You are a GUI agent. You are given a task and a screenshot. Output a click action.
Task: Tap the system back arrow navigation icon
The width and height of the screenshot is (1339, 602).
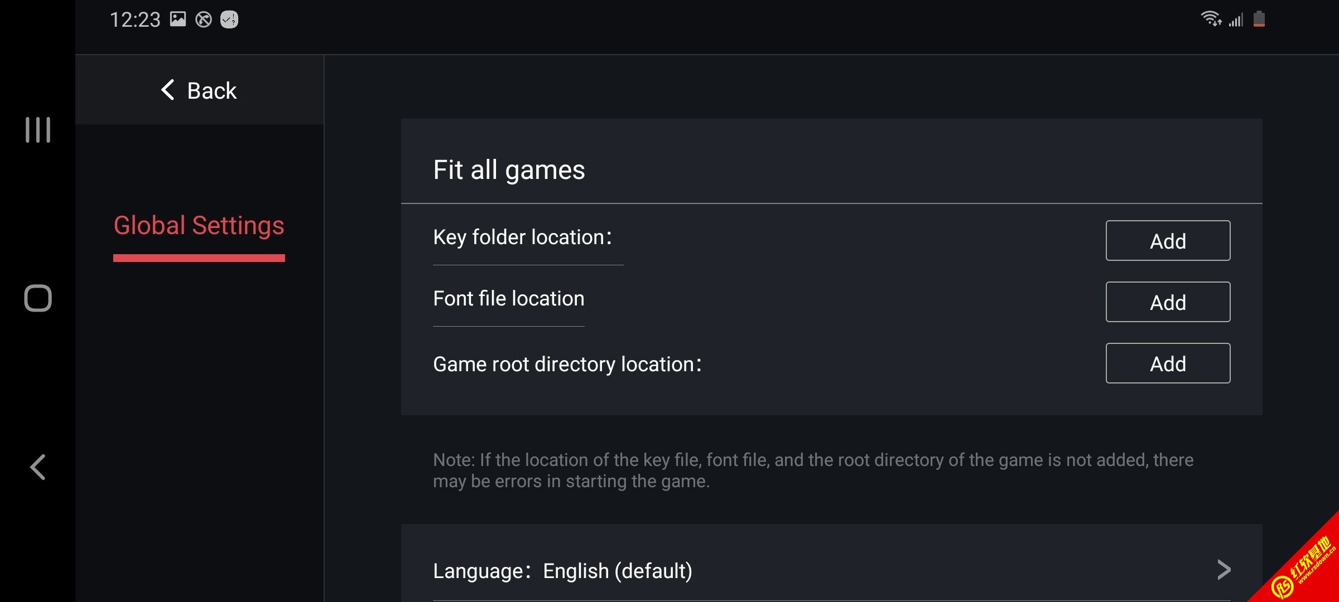(x=38, y=467)
